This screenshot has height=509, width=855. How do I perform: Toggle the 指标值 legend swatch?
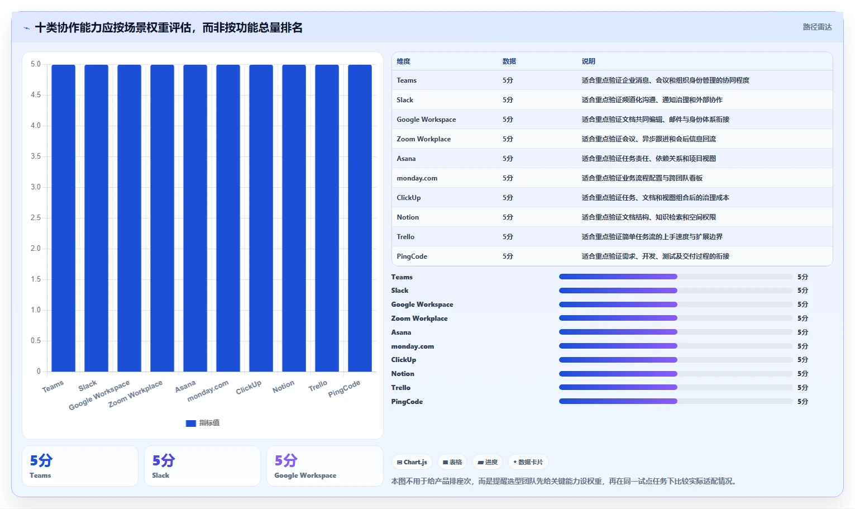(190, 423)
